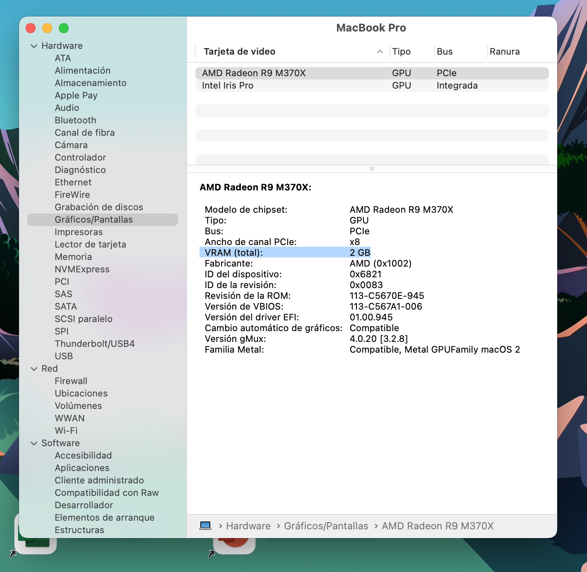587x572 pixels.
Task: Collapse the Software section
Action: tap(34, 443)
